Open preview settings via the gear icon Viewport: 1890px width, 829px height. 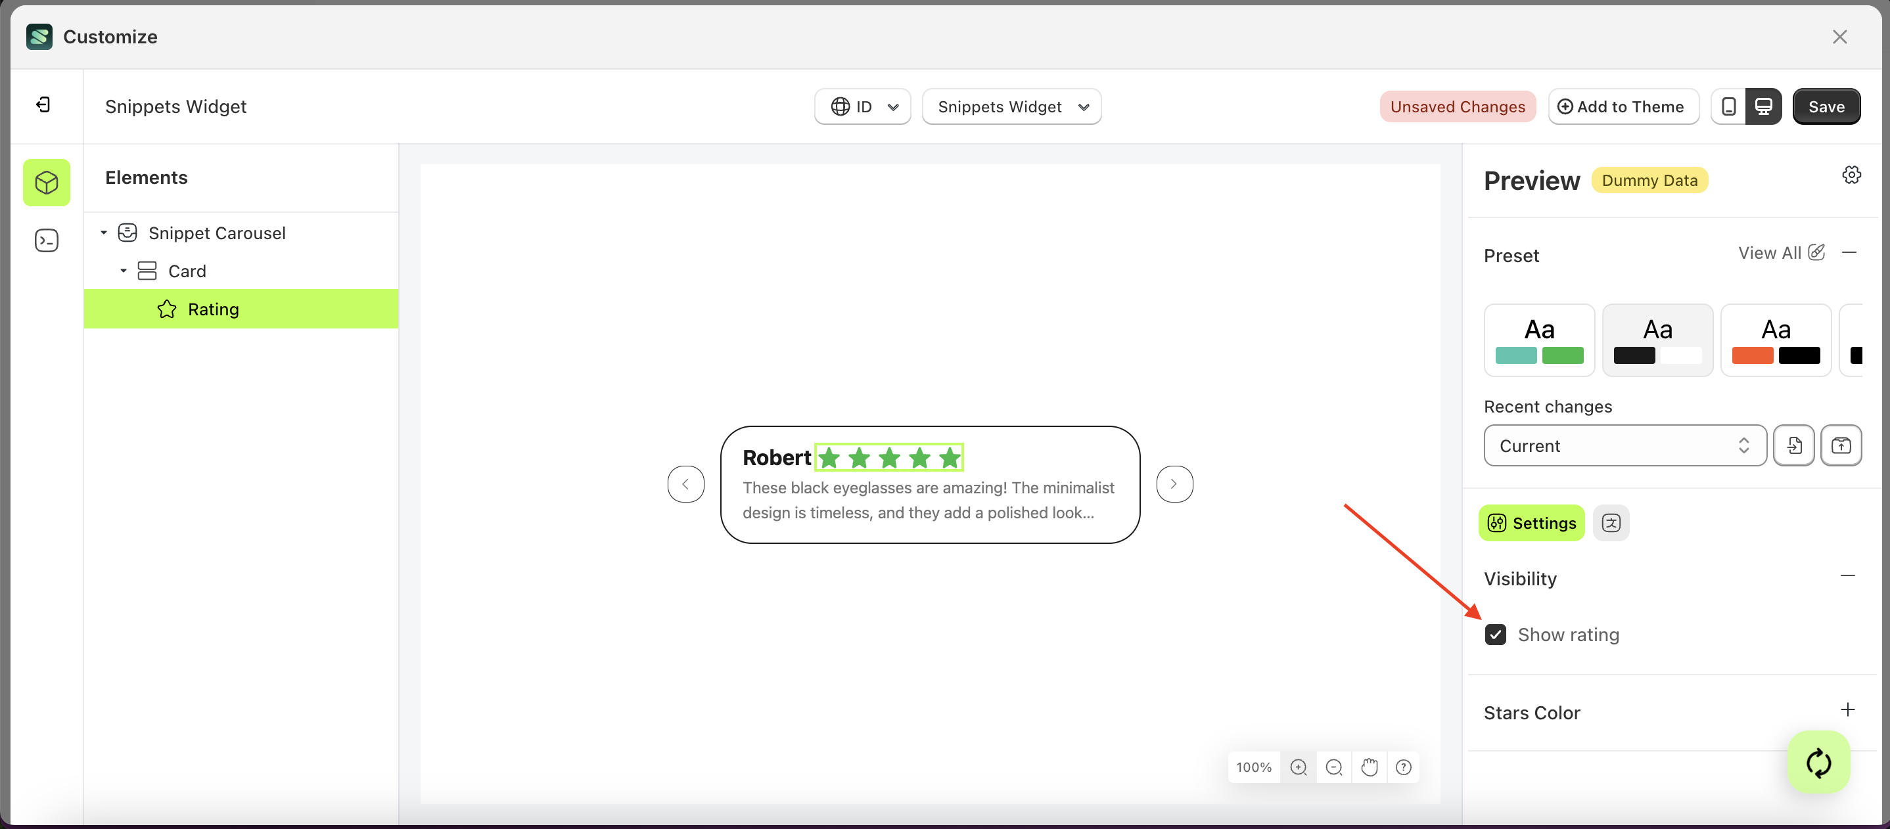pos(1851,175)
